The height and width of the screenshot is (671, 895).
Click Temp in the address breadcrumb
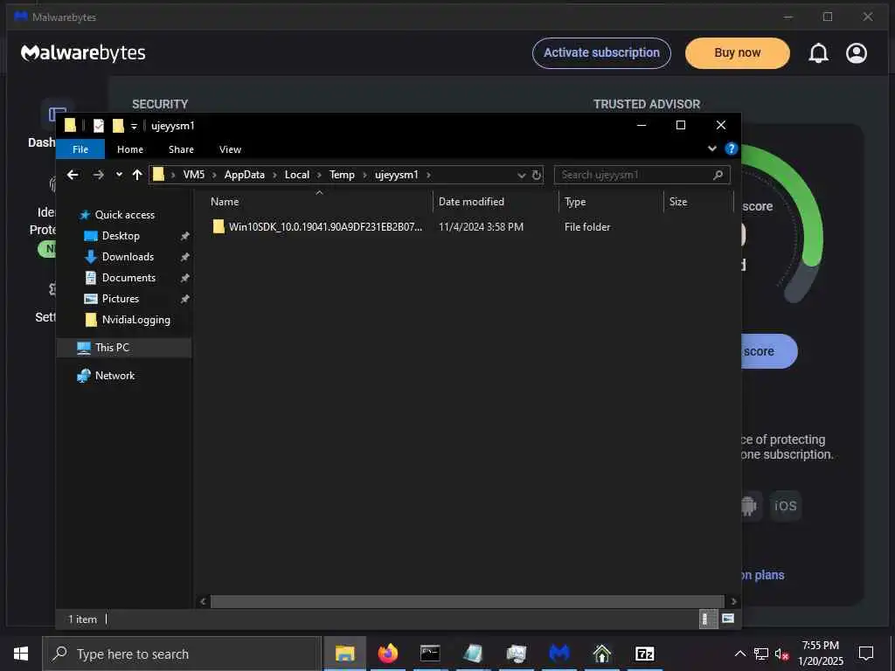click(342, 175)
